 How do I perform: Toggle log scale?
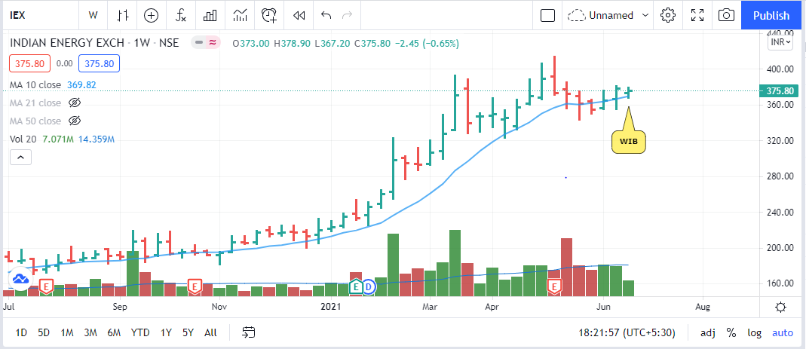[x=754, y=332]
